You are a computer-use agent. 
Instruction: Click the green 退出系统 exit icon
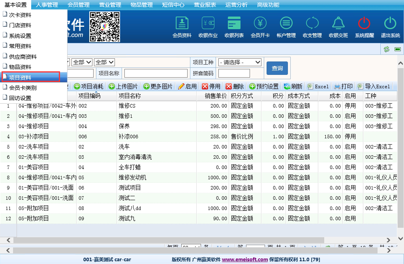coord(390,26)
